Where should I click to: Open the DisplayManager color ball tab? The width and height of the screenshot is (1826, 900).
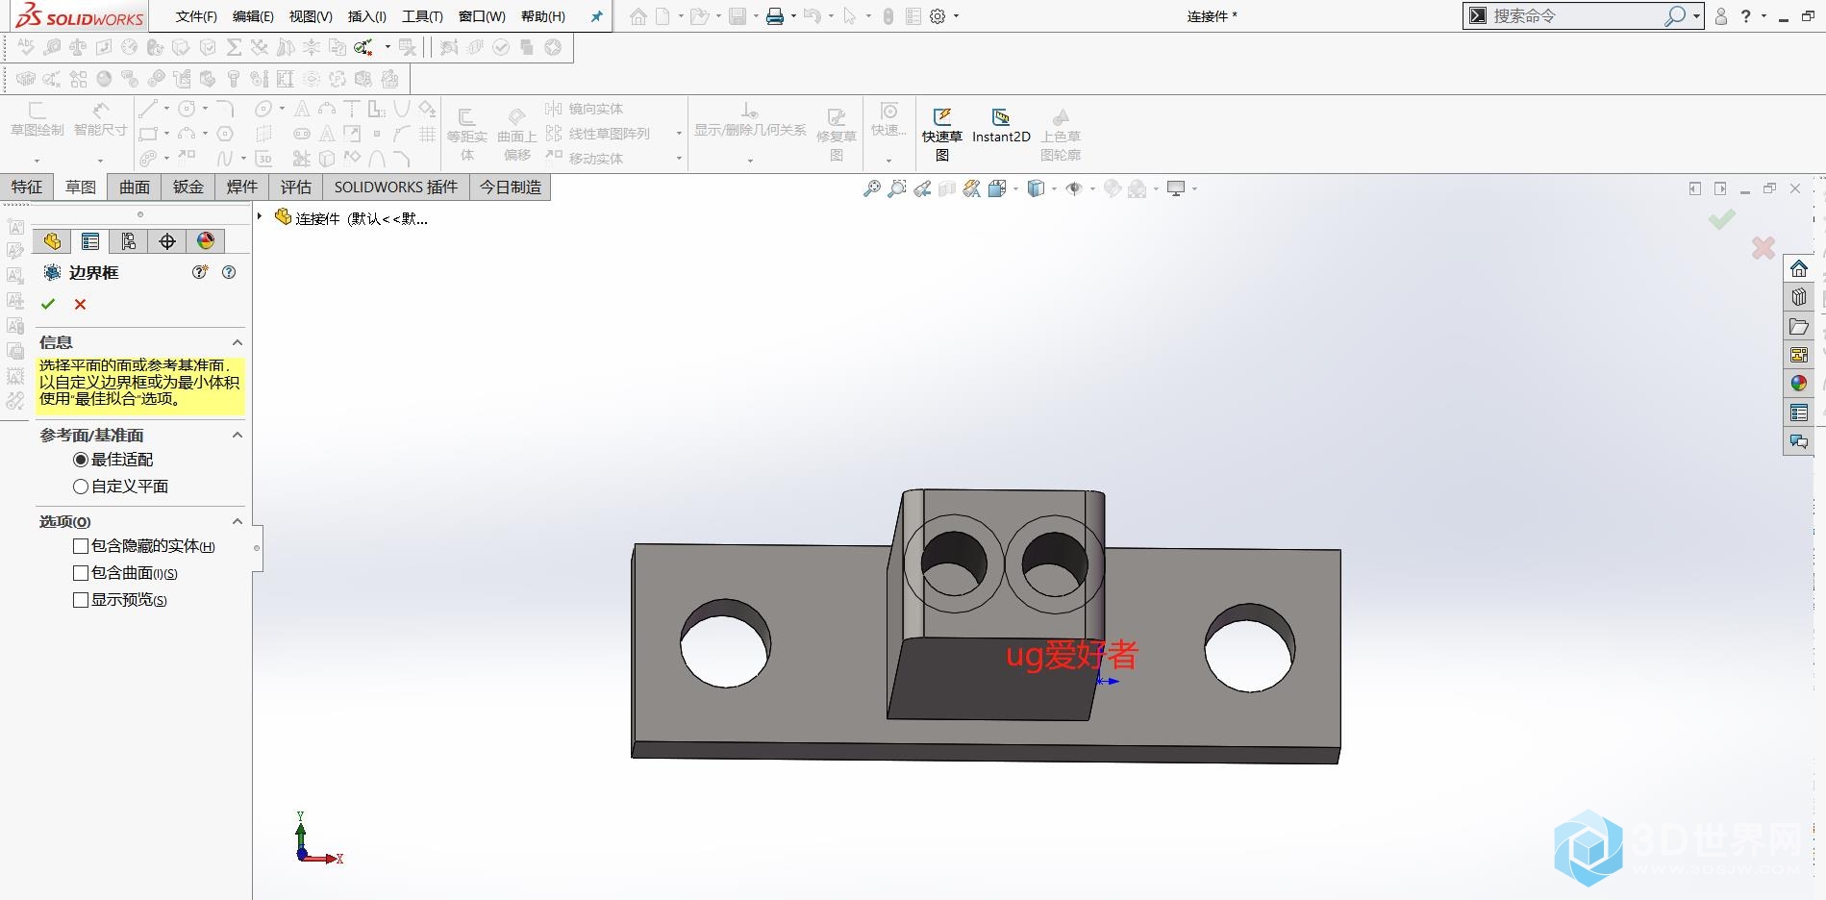click(206, 241)
